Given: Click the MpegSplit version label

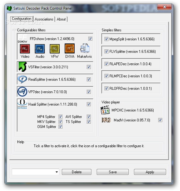Looking at the screenshot, I should (132, 39).
